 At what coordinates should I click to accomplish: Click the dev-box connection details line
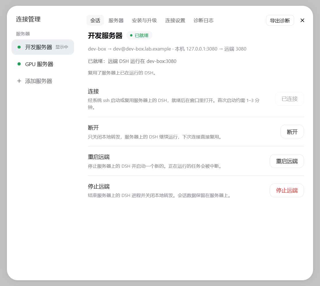(167, 49)
